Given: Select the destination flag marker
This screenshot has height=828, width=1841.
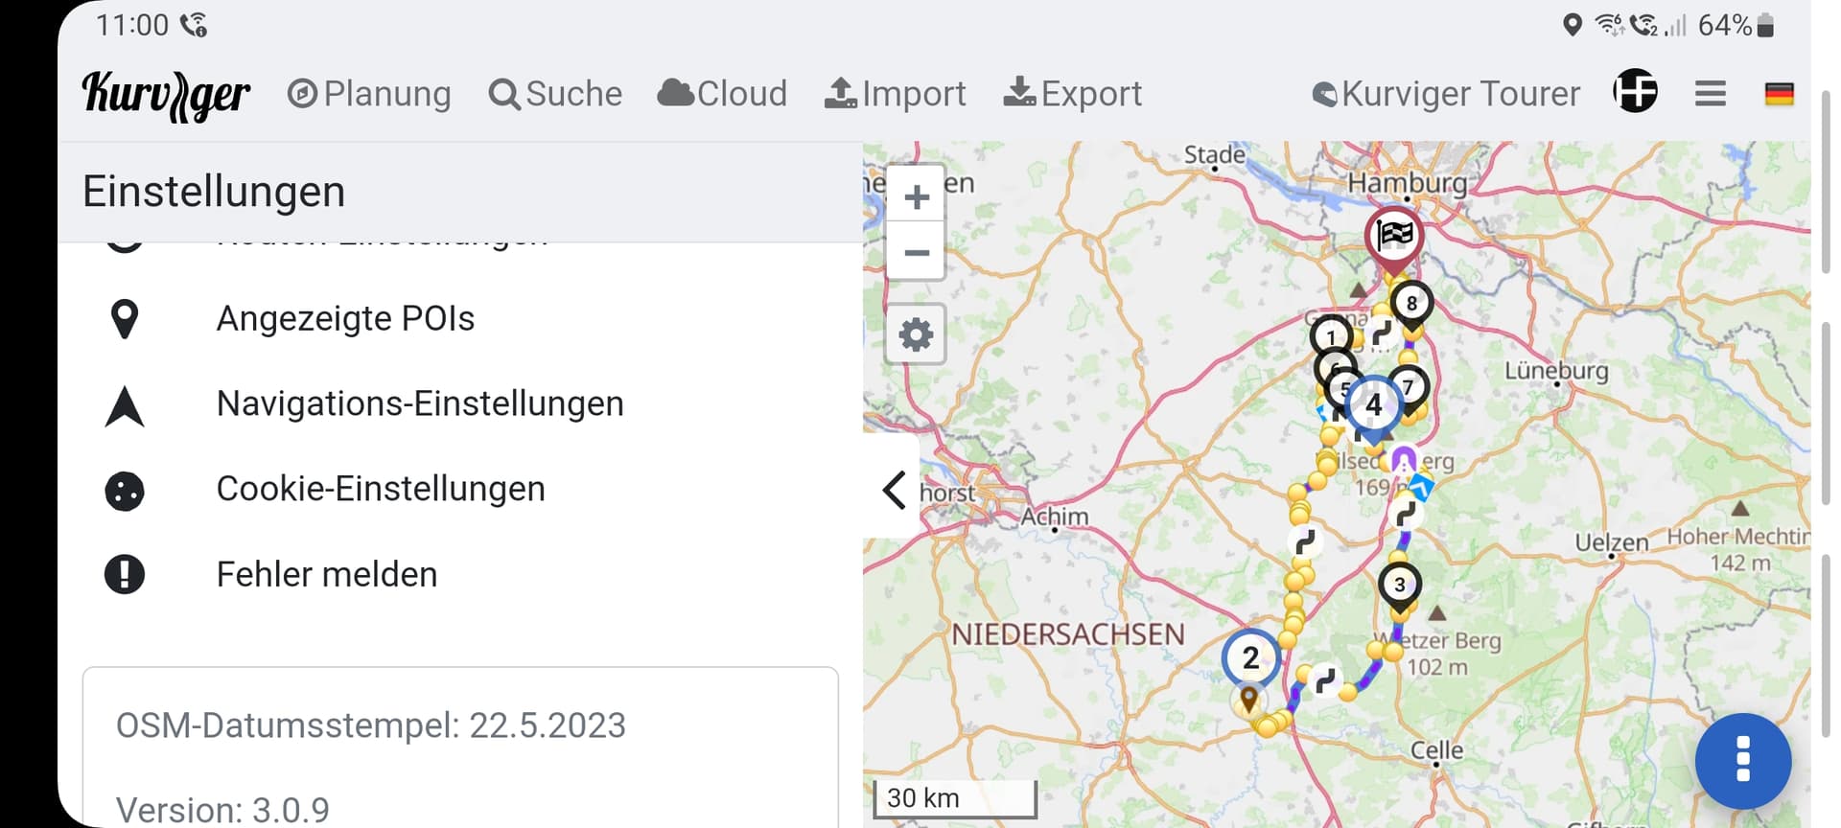Looking at the screenshot, I should [1394, 236].
